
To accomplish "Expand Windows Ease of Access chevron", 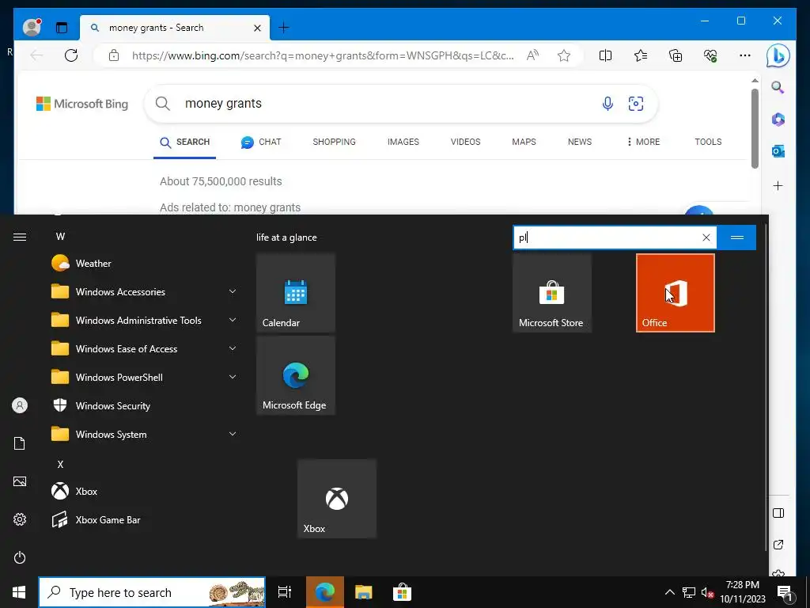I will [x=233, y=348].
